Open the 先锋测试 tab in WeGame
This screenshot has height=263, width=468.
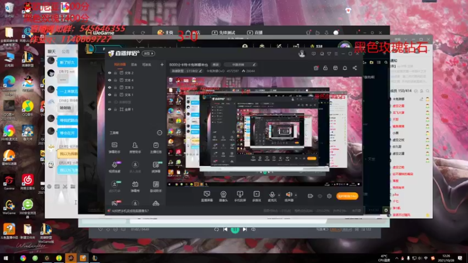click(x=223, y=33)
